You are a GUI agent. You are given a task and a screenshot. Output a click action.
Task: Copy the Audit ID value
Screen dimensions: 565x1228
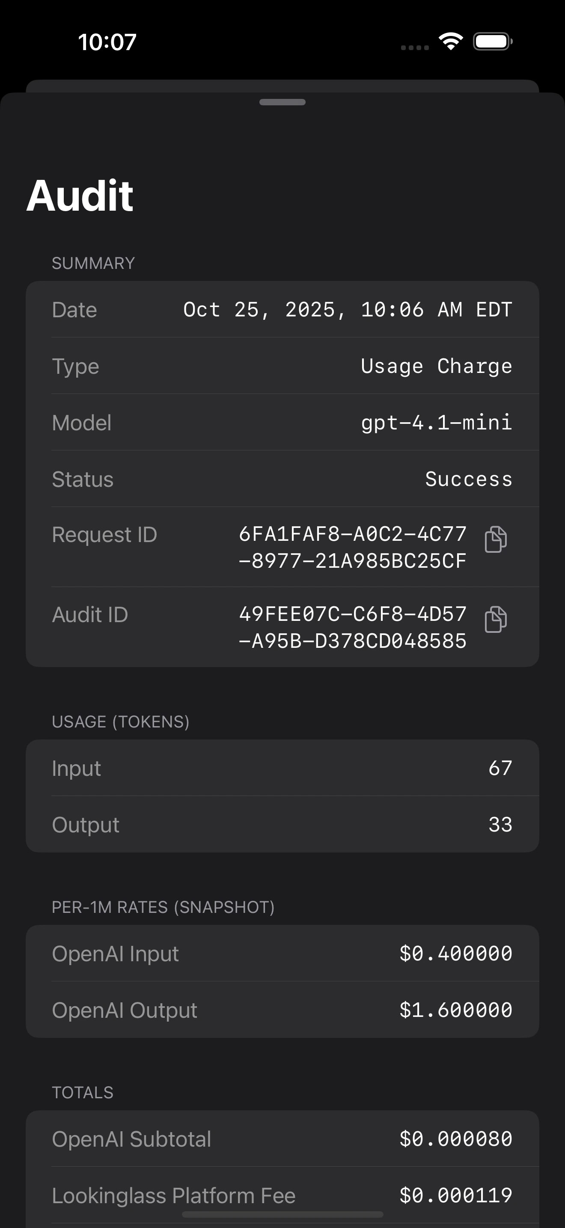coord(496,619)
